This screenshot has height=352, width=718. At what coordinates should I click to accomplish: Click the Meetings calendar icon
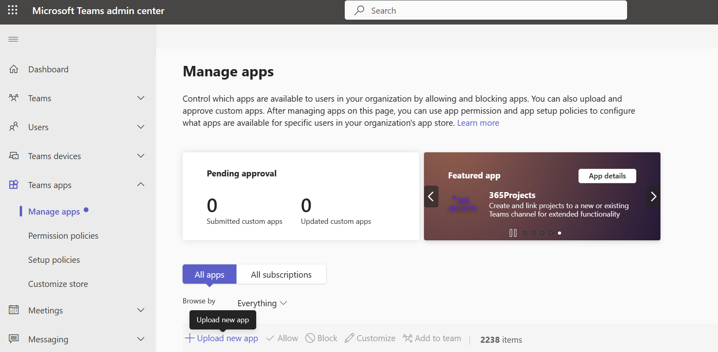tap(14, 310)
